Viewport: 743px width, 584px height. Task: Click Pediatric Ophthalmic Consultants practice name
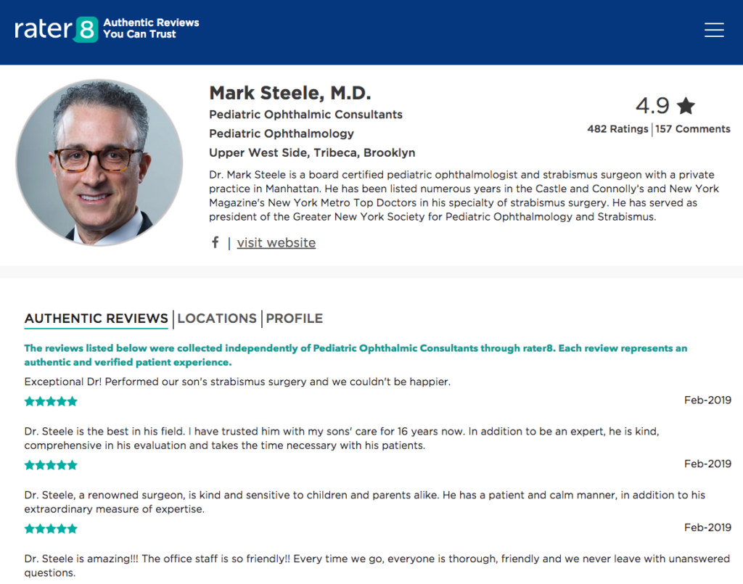click(x=305, y=115)
